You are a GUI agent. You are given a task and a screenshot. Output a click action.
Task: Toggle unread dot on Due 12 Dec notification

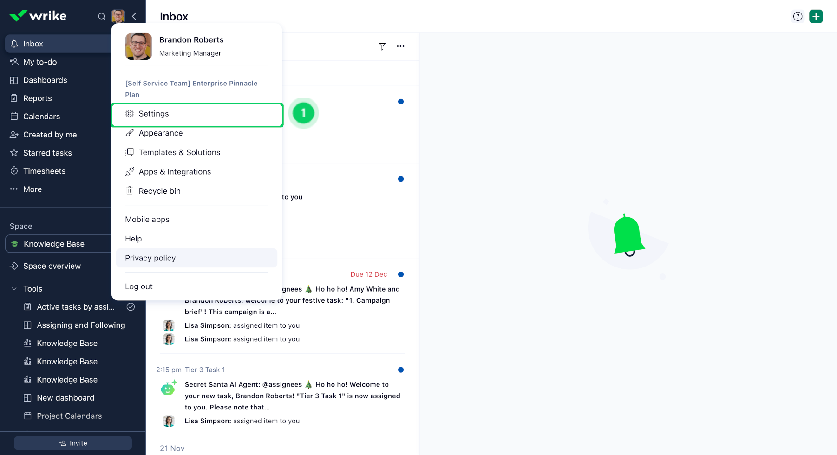tap(401, 274)
